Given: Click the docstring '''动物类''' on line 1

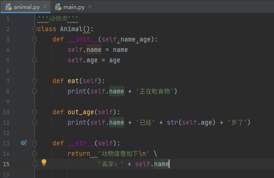Looking at the screenshot, I should (58, 18).
